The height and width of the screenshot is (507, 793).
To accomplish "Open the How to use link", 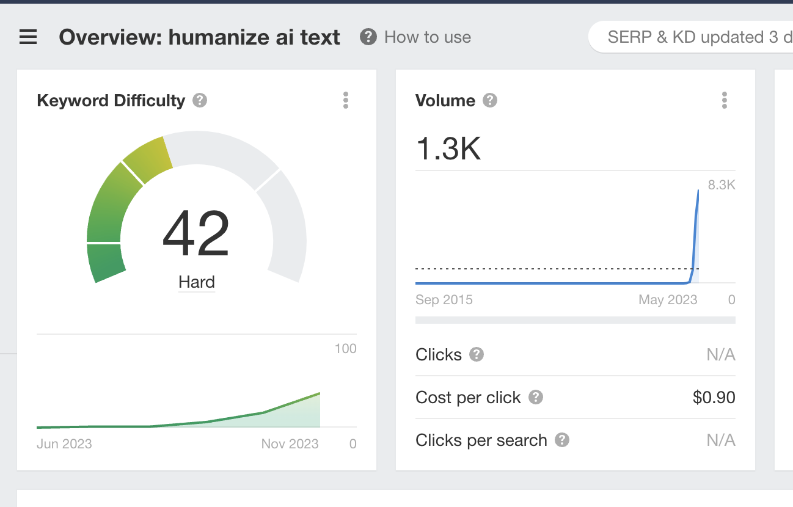I will 428,37.
